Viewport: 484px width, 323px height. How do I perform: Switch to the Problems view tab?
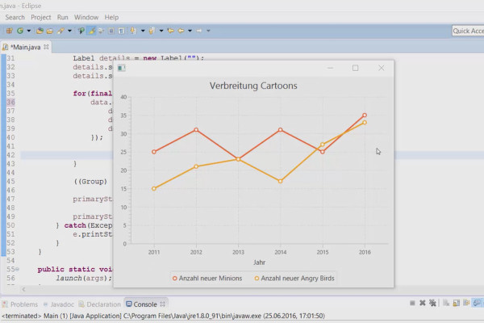tap(20, 304)
